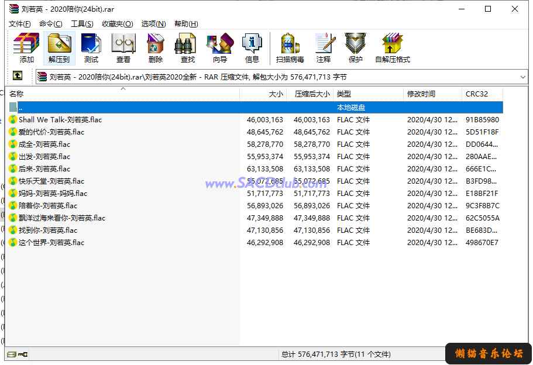This screenshot has width=533, height=365.
Task: Select file name 成全-刘若英.flac
Action: point(44,144)
